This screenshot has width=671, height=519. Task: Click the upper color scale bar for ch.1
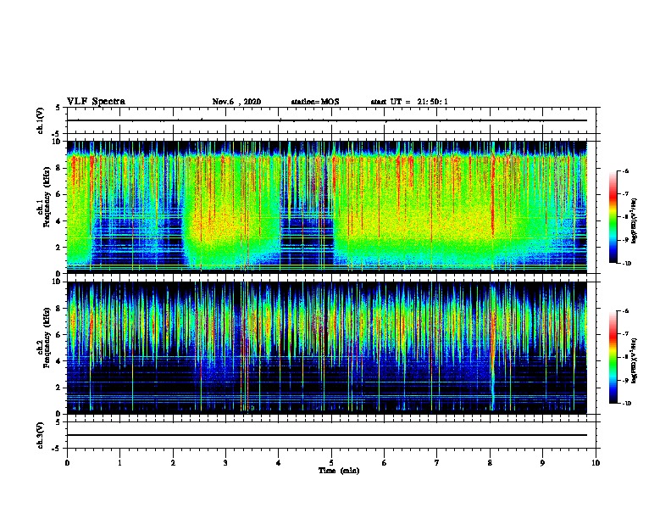(613, 217)
